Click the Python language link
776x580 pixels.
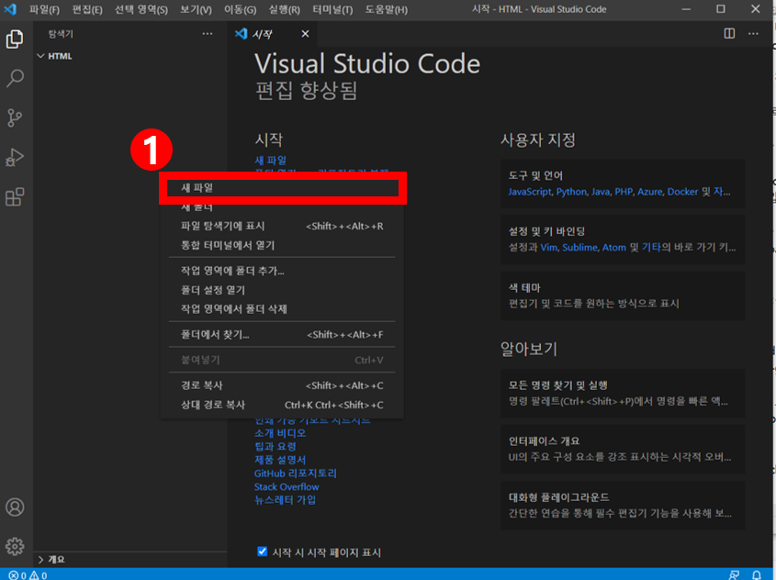point(571,192)
